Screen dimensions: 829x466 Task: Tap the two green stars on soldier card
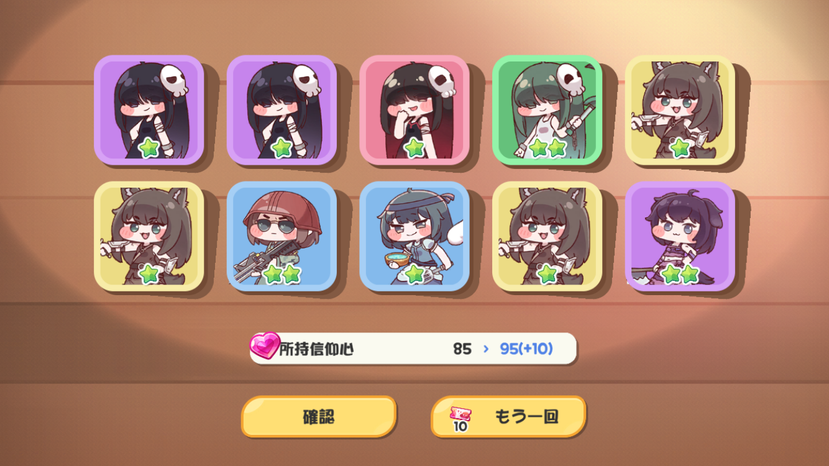[282, 274]
